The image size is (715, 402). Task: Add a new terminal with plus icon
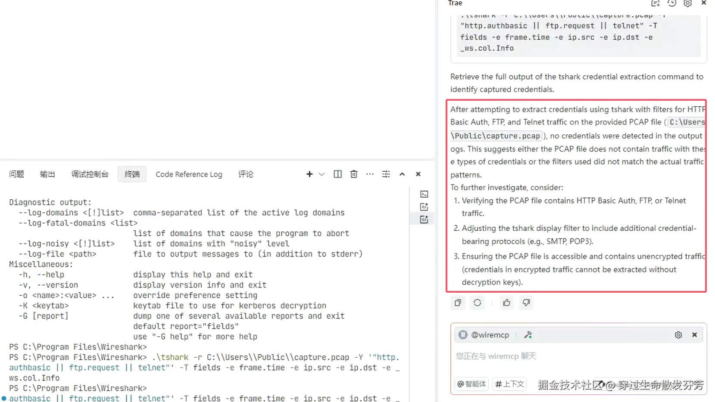pos(309,174)
